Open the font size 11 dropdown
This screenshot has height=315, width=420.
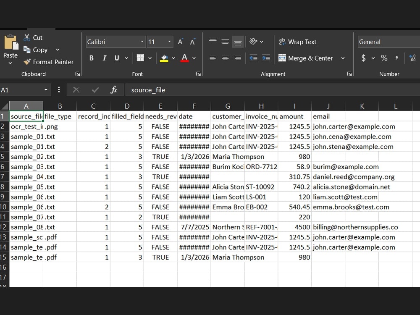point(169,42)
